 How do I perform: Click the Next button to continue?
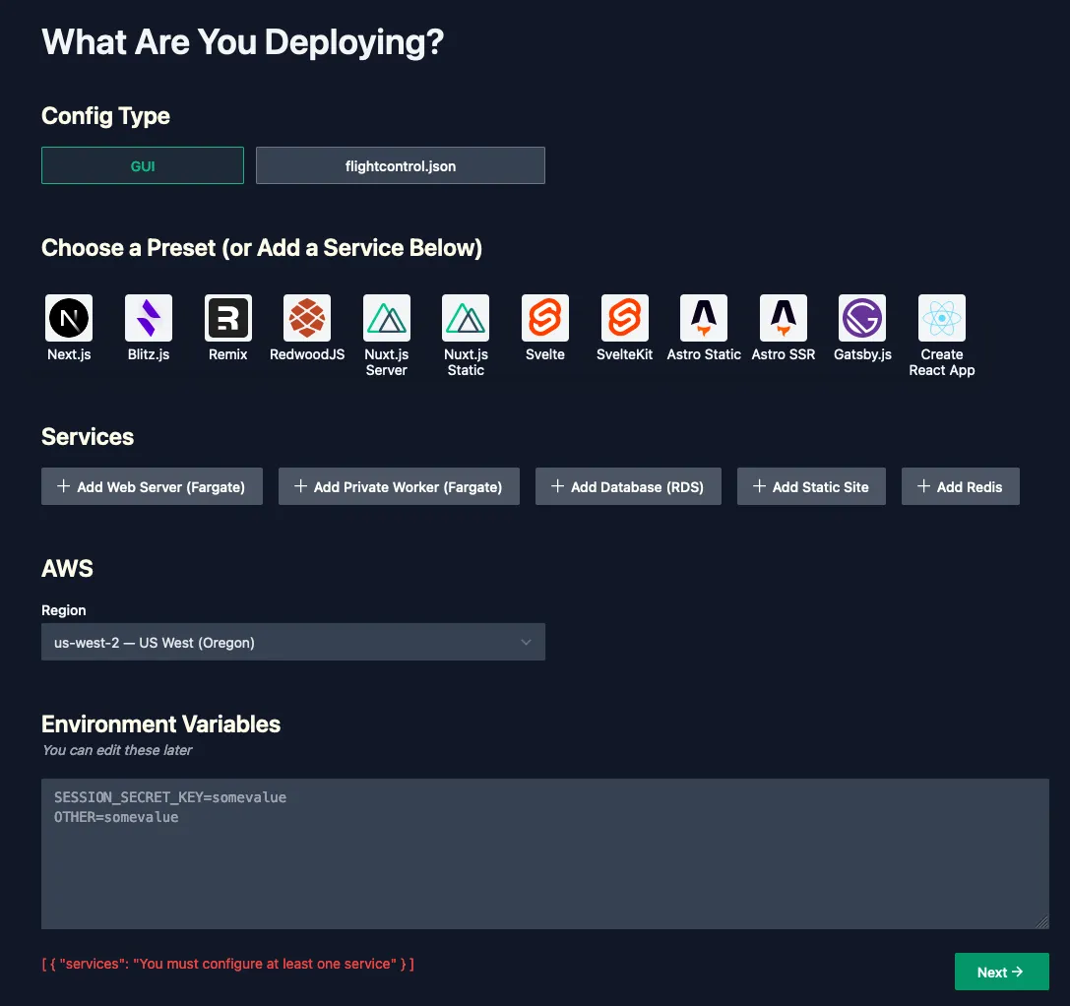(1001, 972)
